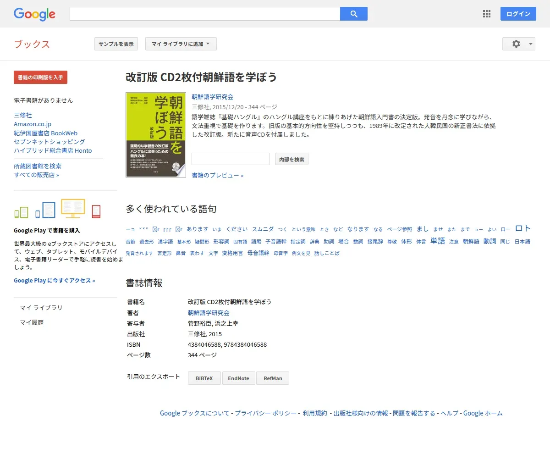
Task: Click the なります phrase tag
Action: (x=358, y=229)
